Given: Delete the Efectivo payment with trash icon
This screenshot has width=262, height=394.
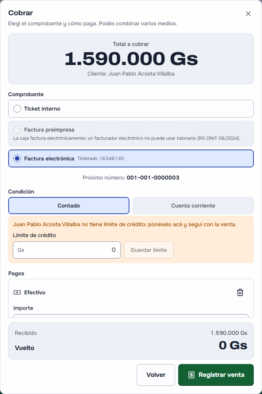Looking at the screenshot, I should (x=240, y=292).
